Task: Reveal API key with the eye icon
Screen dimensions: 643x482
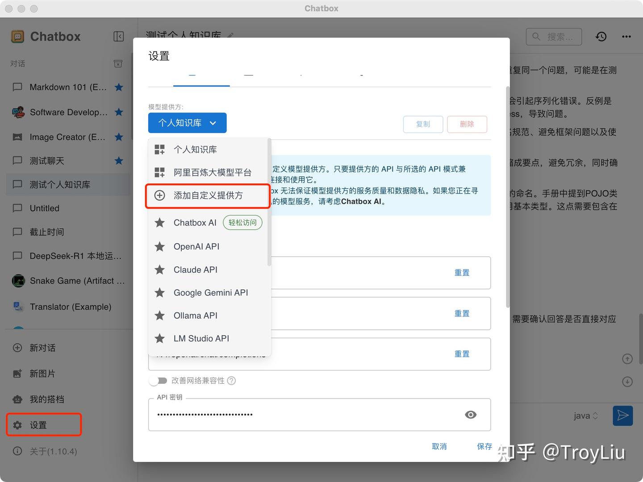Action: pos(471,415)
